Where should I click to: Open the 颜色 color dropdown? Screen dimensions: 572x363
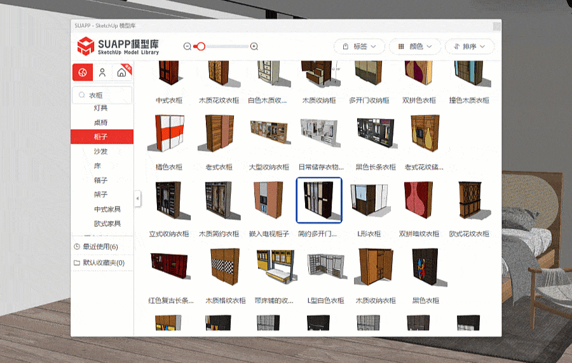point(415,46)
